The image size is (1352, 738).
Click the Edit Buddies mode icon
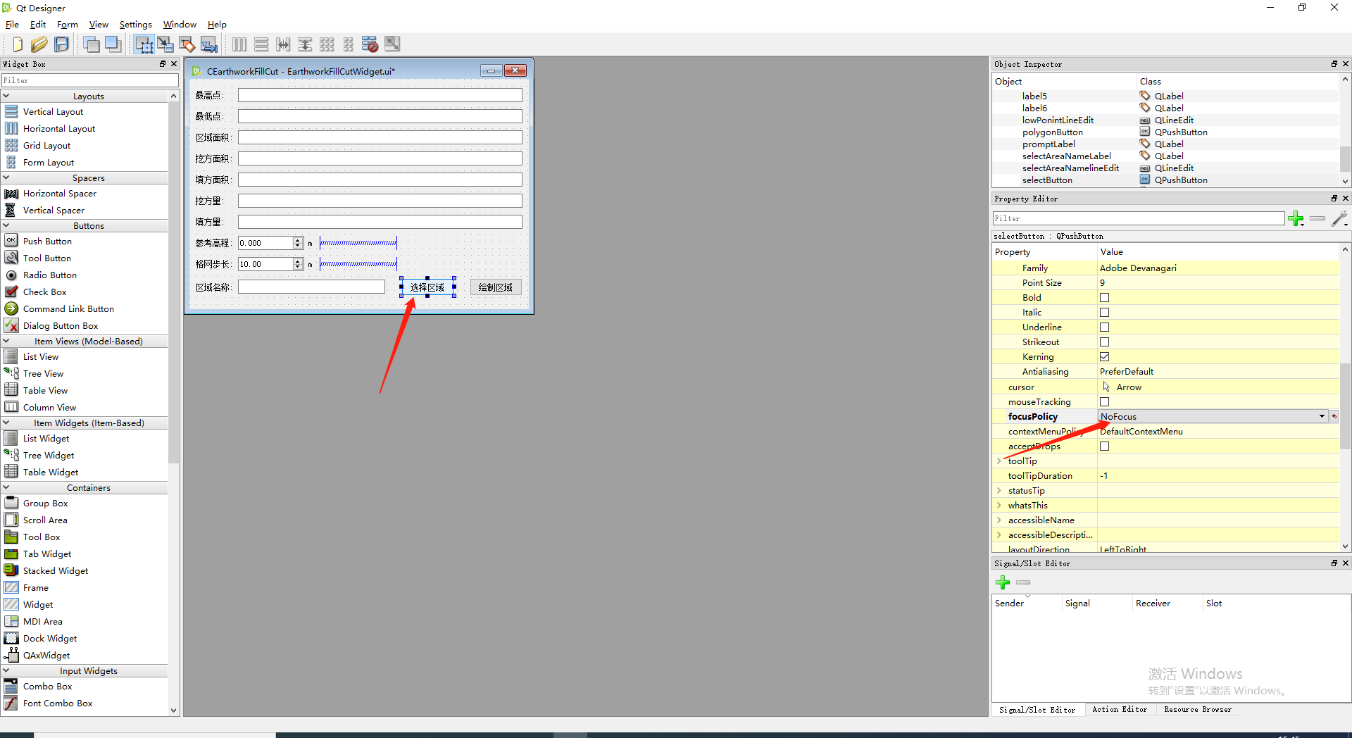[187, 44]
